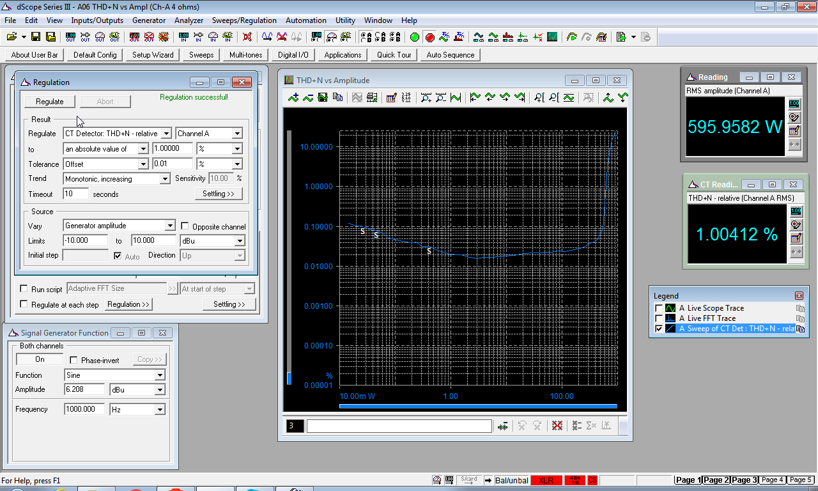Open the Trend Monotonic increasing dropdown
The height and width of the screenshot is (491, 818).
tap(165, 179)
